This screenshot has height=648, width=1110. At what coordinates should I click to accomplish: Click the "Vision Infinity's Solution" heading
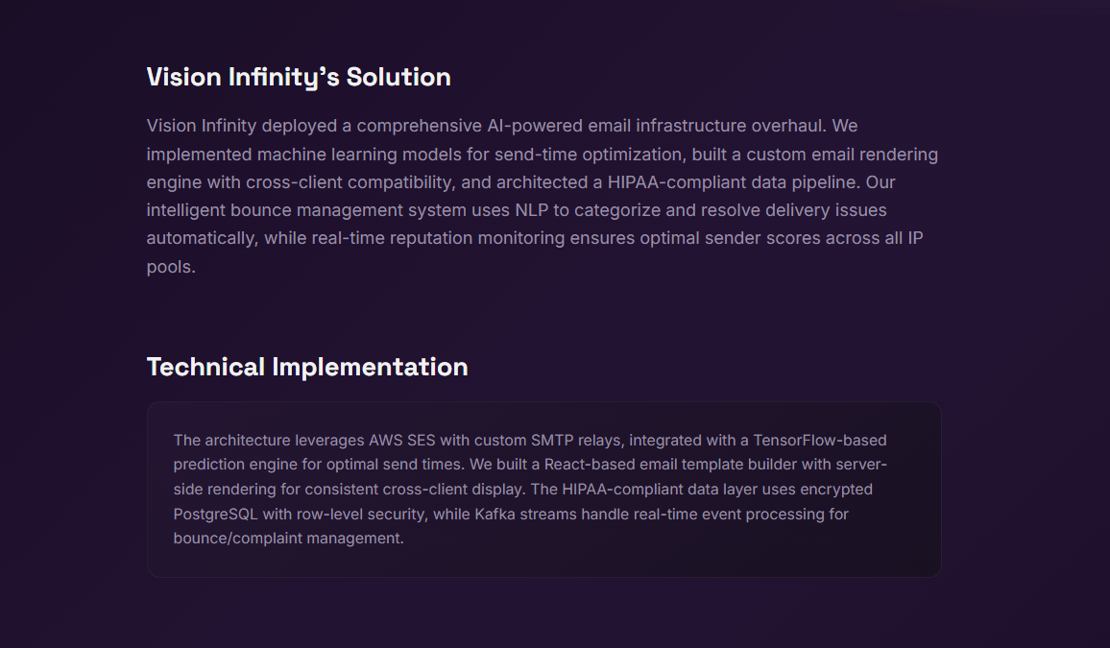299,77
